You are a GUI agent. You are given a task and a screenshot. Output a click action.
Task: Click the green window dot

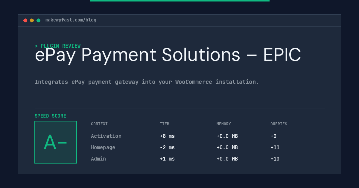tap(38, 20)
